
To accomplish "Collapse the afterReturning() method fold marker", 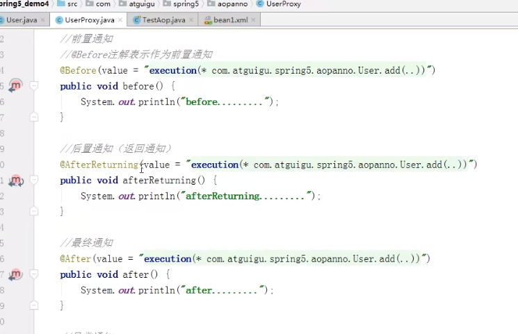I will (33, 181).
